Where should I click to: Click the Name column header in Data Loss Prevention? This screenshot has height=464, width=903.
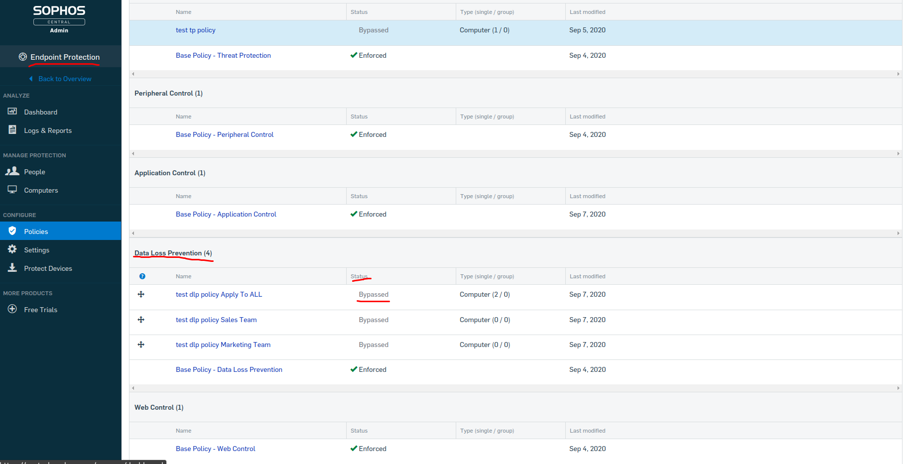(x=183, y=276)
